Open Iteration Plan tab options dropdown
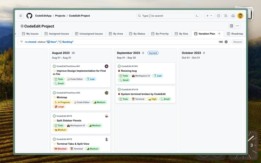 (x=219, y=34)
